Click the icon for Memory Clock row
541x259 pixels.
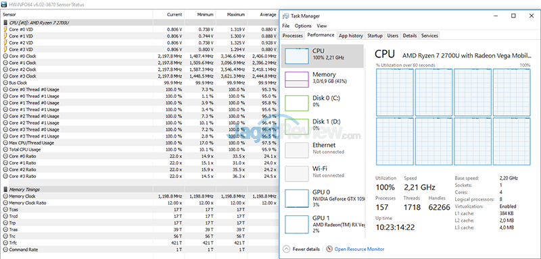pos(5,196)
